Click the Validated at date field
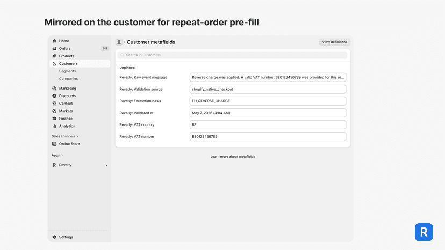 tap(268, 113)
